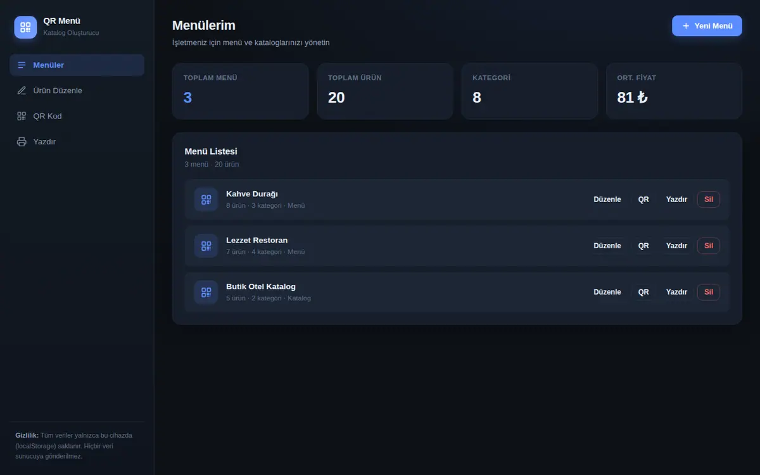Image resolution: width=760 pixels, height=475 pixels.
Task: Select Yazdır in the sidebar navigation
Action: 77,141
